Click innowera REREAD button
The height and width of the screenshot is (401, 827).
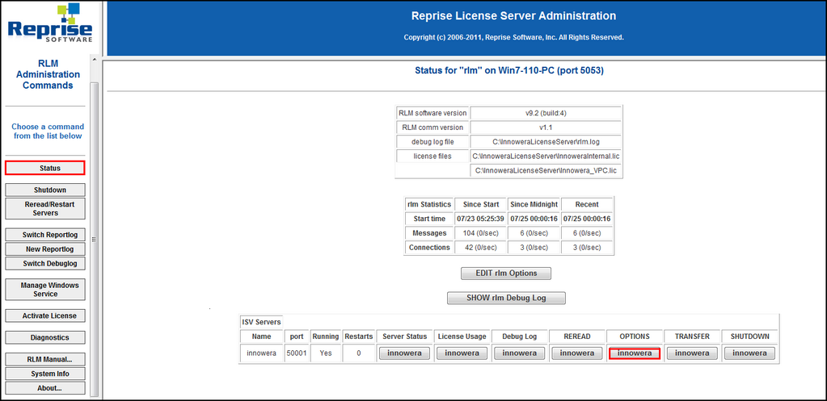(x=576, y=353)
